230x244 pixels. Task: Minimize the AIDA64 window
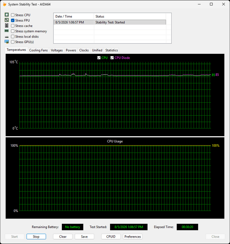coord(199,4)
